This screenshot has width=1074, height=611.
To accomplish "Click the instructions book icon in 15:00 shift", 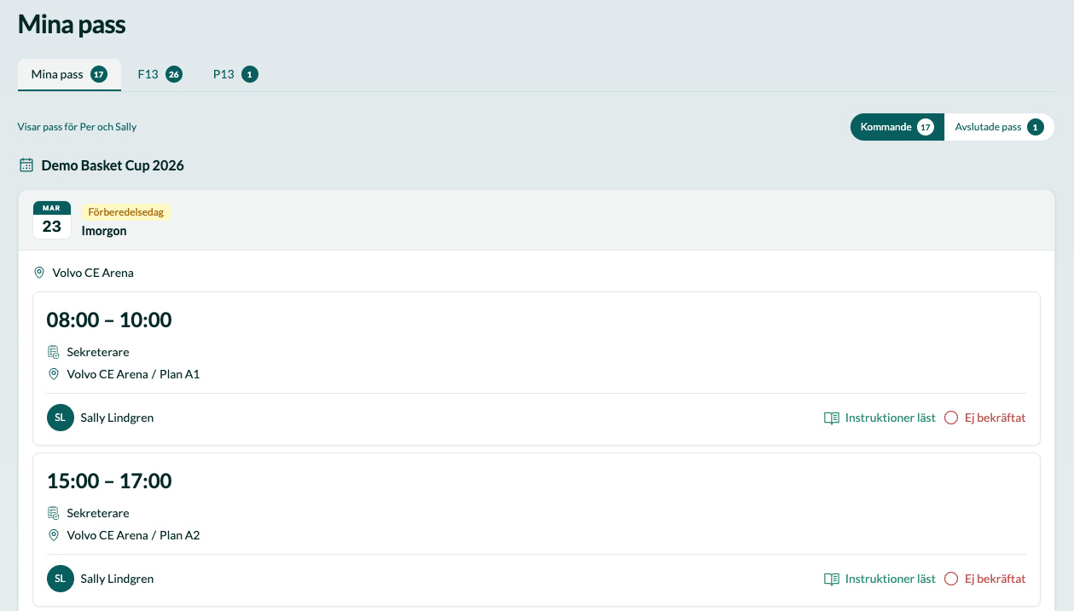I will coord(832,579).
